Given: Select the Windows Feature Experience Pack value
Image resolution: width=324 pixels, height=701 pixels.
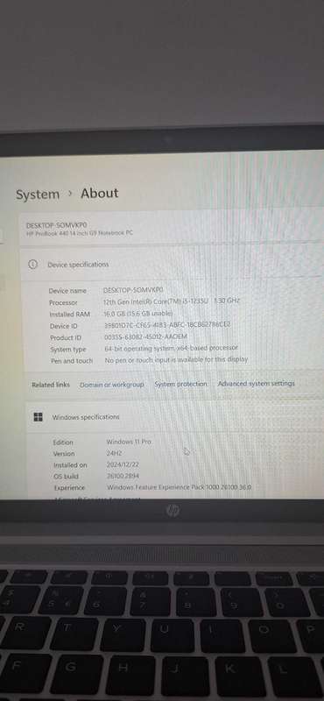Looking at the screenshot, I should [x=180, y=487].
